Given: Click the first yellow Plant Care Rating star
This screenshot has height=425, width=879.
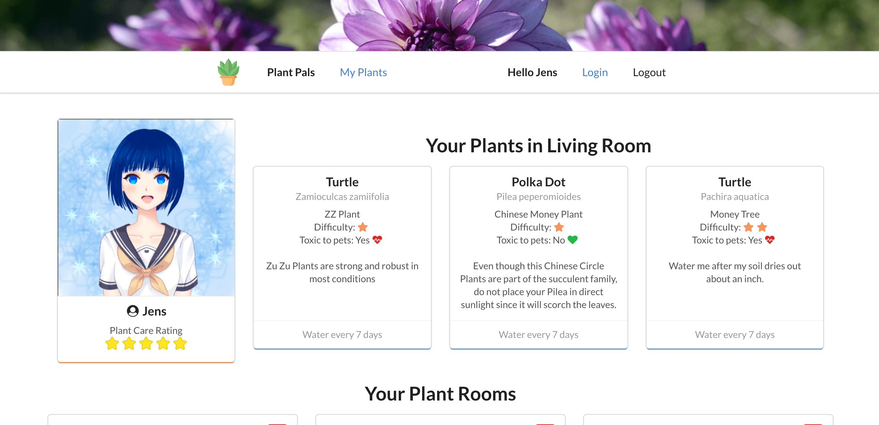Looking at the screenshot, I should pos(112,343).
